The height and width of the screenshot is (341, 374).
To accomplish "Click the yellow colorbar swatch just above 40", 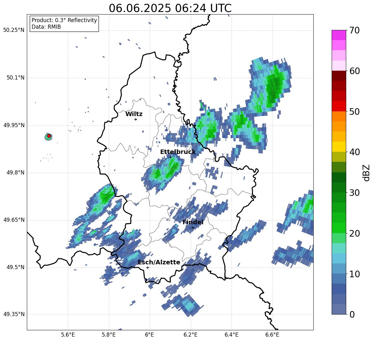I will click(x=339, y=147).
